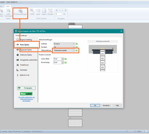This screenshot has width=149, height=134.
Task: Decrease Linker offset with down arrow
Action: 63,60
